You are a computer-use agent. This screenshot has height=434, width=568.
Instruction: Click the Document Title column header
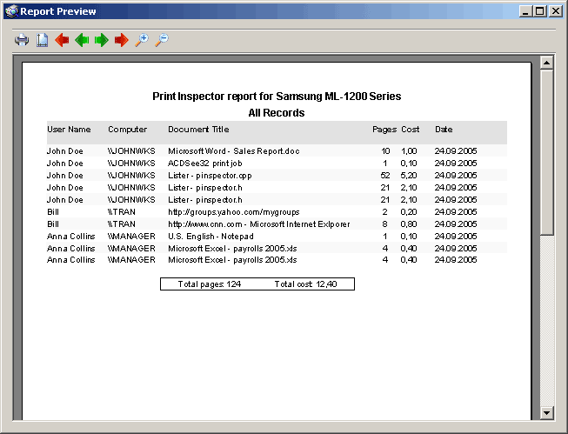198,130
